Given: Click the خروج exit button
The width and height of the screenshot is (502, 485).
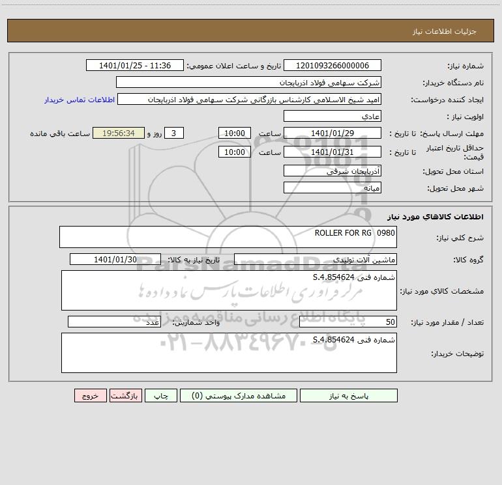Looking at the screenshot, I should point(90,396).
